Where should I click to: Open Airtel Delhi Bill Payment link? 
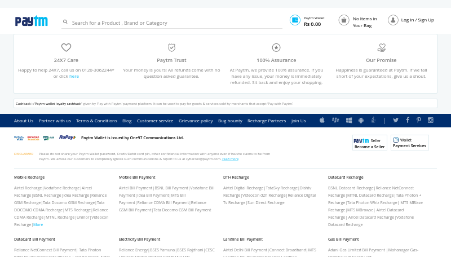[x=245, y=250]
